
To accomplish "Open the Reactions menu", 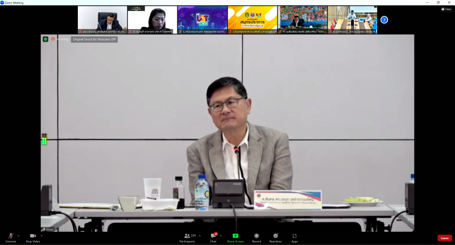I will (x=275, y=236).
